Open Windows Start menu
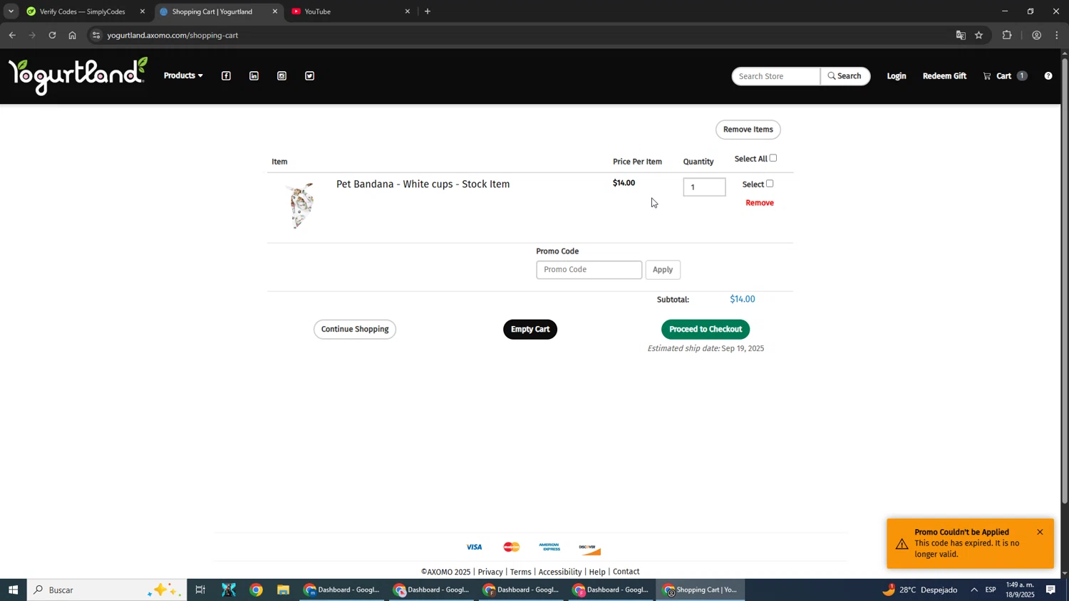The width and height of the screenshot is (1069, 601). 13,590
